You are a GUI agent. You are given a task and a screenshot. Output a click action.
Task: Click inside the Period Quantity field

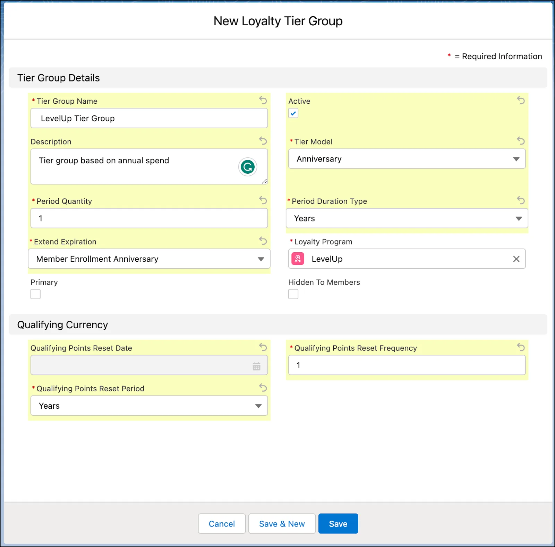[x=149, y=218]
